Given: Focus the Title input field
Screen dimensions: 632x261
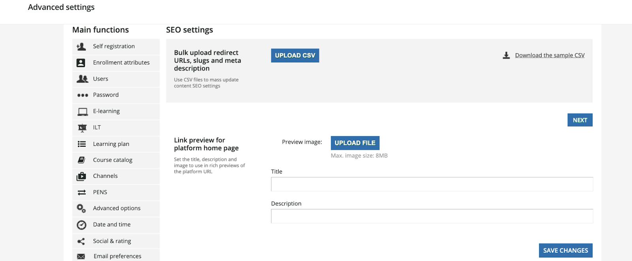Looking at the screenshot, I should (x=432, y=184).
